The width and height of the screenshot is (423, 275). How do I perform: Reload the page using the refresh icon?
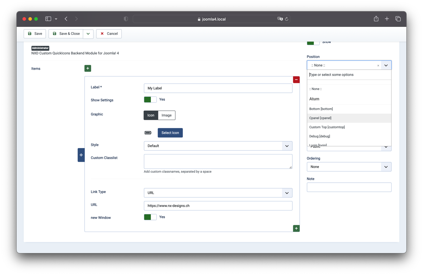287,19
